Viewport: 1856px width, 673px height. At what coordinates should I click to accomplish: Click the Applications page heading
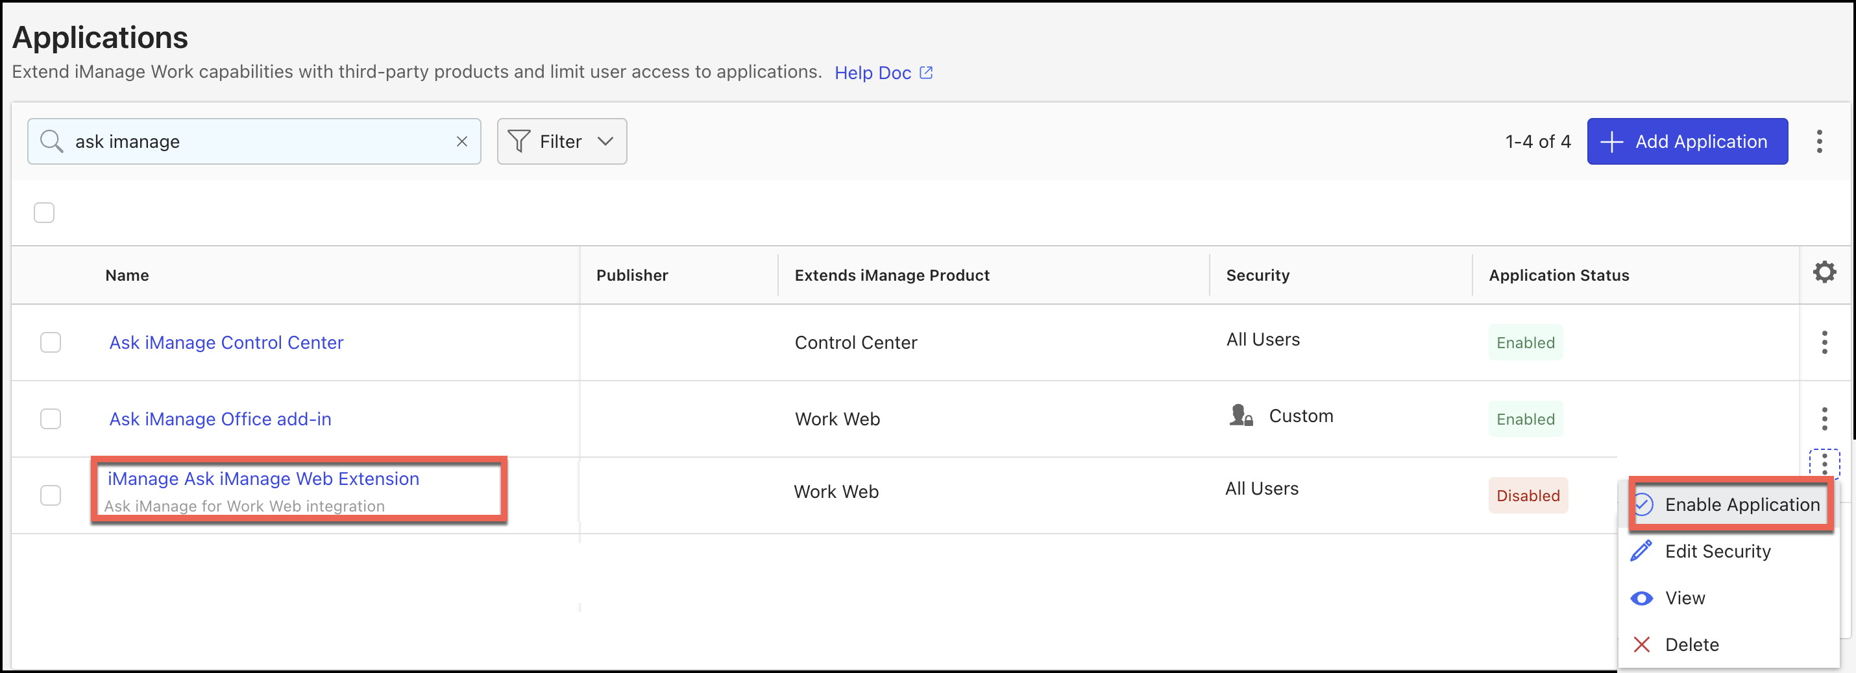pos(100,38)
